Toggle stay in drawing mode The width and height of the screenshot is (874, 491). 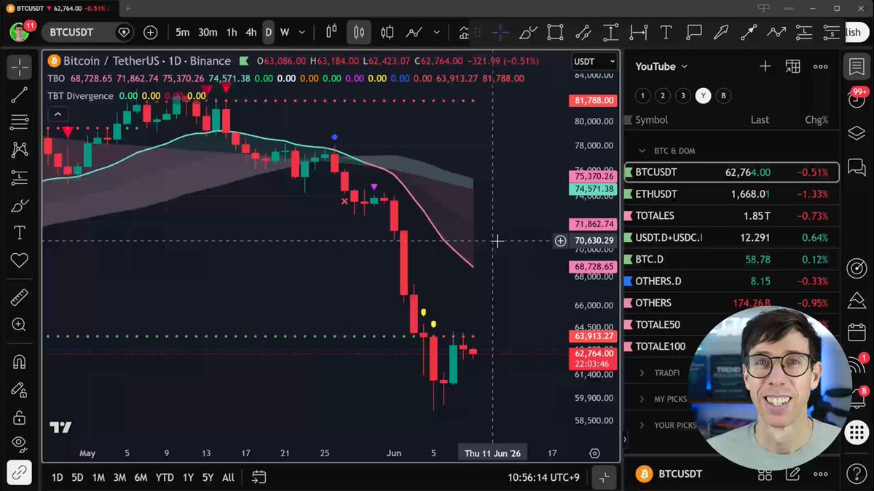(x=20, y=390)
